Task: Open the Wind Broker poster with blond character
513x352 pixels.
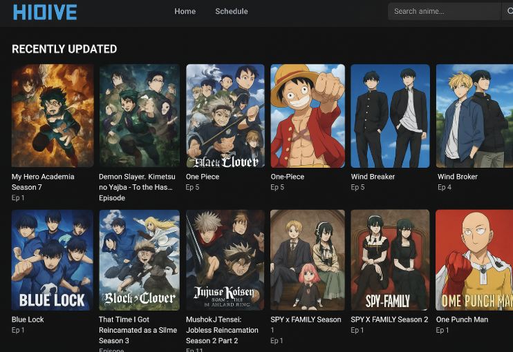Action: pos(474,115)
